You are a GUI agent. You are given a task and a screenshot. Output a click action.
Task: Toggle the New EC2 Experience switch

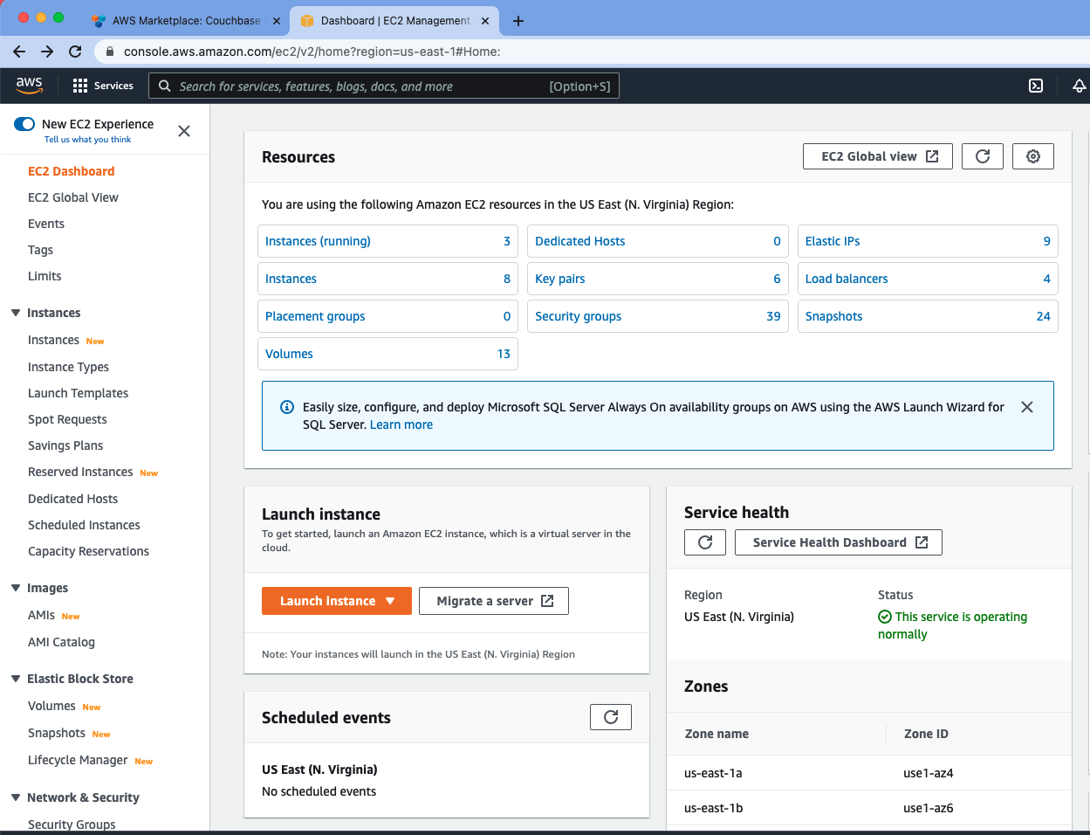point(23,124)
